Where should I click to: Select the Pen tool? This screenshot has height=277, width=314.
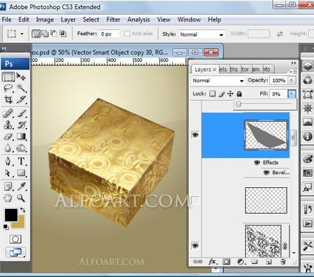click(x=8, y=161)
